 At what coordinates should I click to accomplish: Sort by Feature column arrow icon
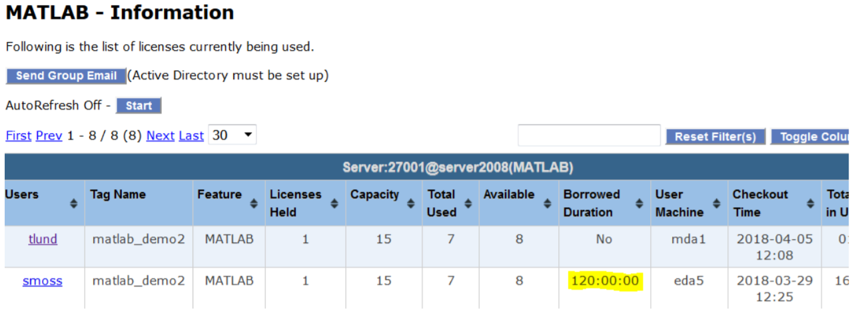pyautogui.click(x=254, y=204)
